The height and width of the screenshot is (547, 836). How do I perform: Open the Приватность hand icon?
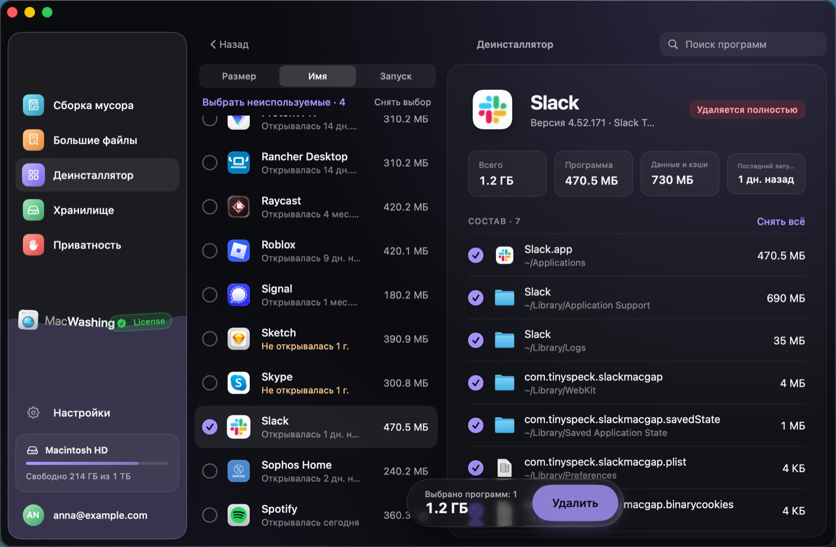point(33,245)
